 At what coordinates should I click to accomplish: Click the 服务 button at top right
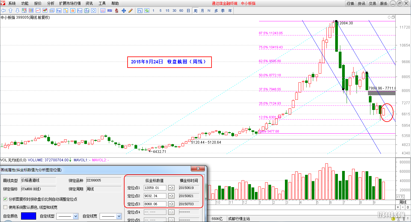point(384,3)
